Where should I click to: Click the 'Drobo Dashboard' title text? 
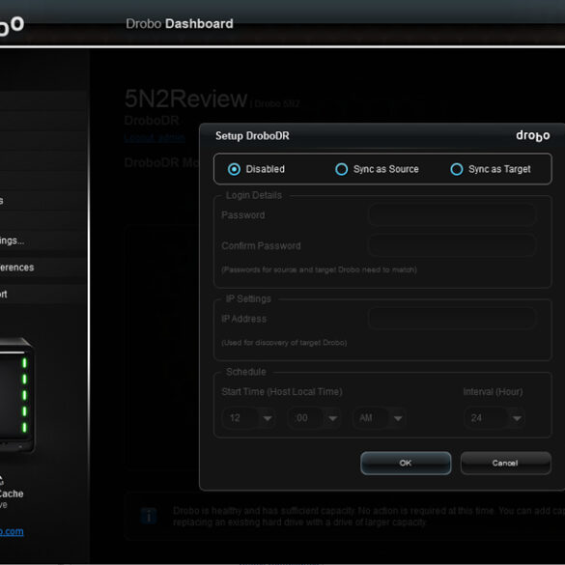click(x=180, y=24)
